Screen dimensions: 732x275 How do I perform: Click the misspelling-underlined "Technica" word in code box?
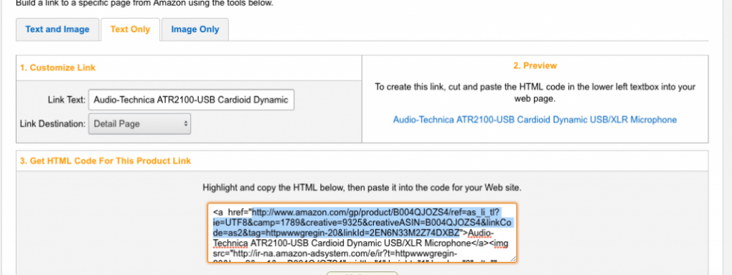(230, 243)
